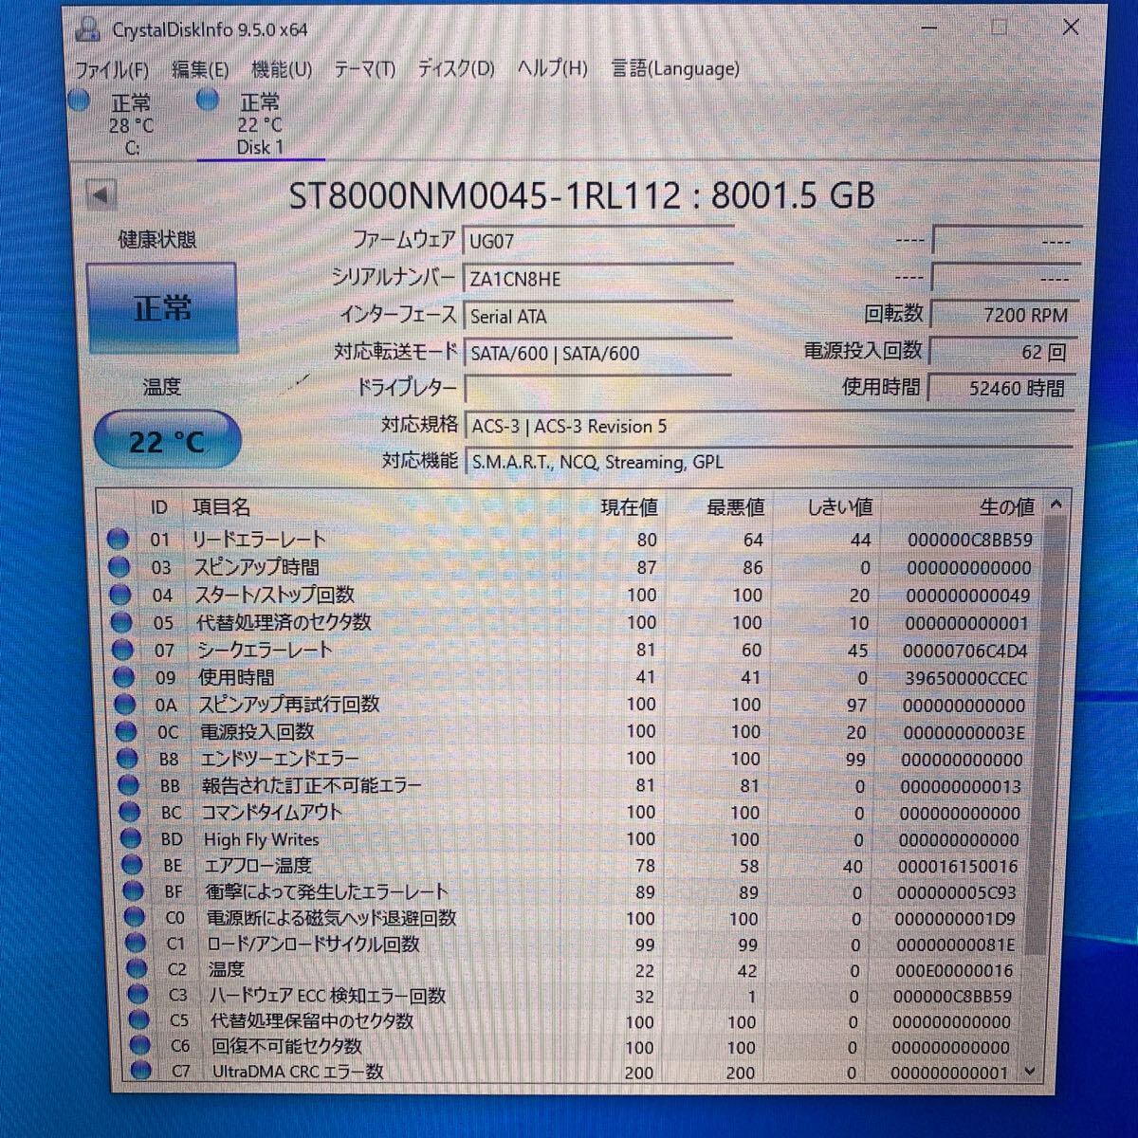Click the 項目名 column header
Image resolution: width=1138 pixels, height=1138 pixels.
[x=221, y=507]
